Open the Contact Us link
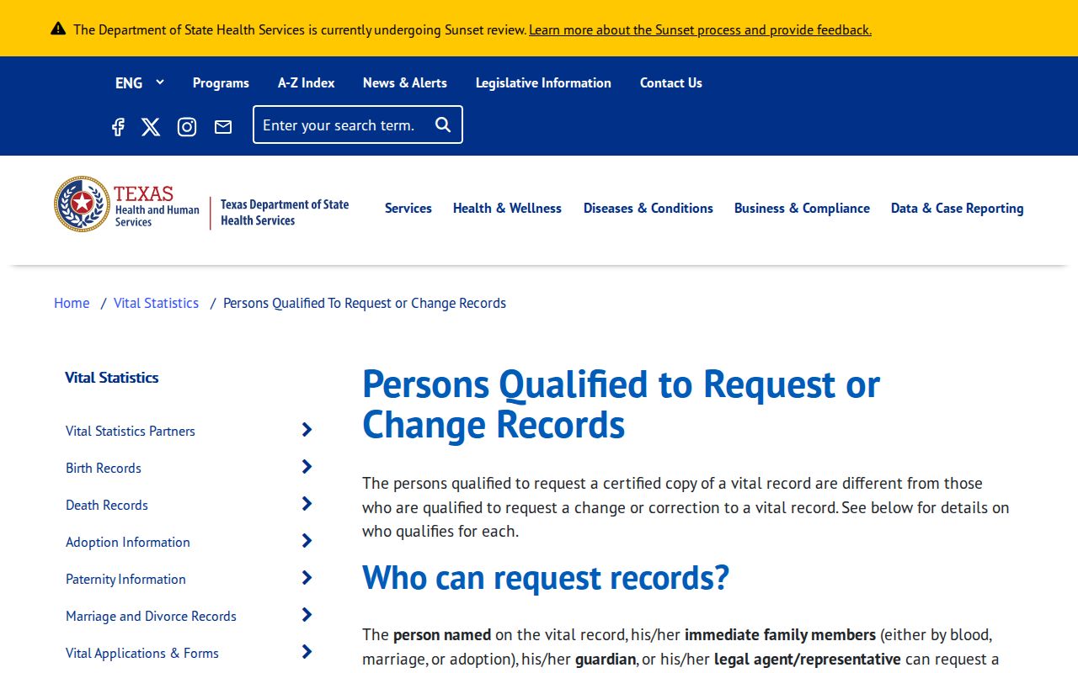Viewport: 1078px width, 673px height. point(671,82)
